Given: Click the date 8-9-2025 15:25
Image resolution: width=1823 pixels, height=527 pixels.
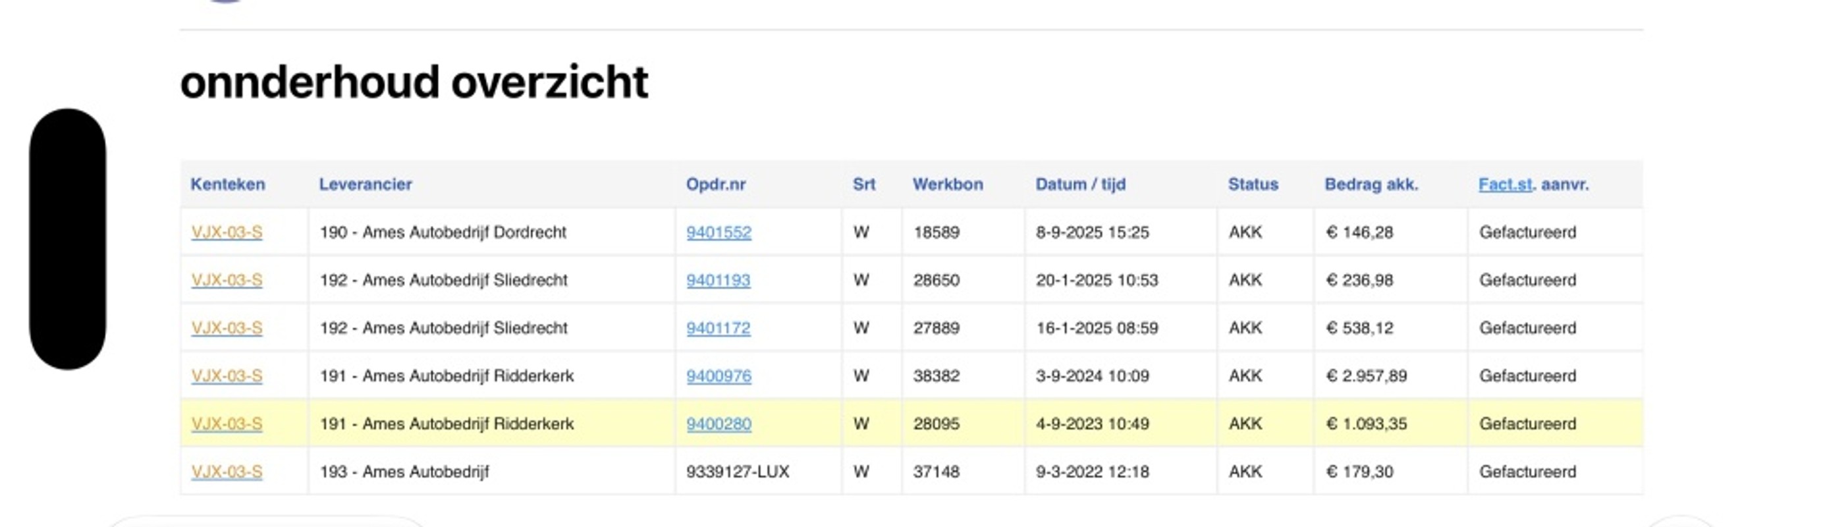Looking at the screenshot, I should coord(1093,232).
